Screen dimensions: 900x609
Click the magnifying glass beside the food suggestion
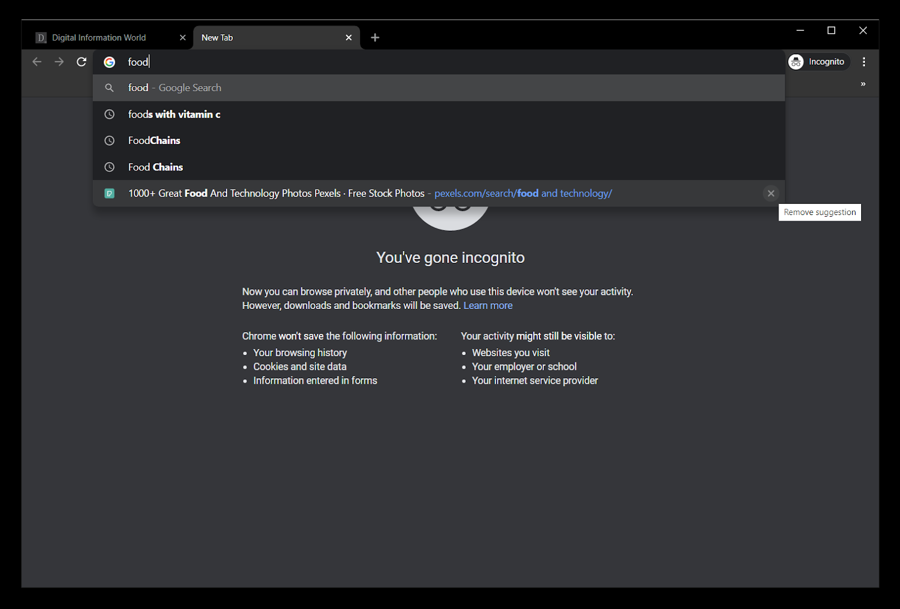109,88
